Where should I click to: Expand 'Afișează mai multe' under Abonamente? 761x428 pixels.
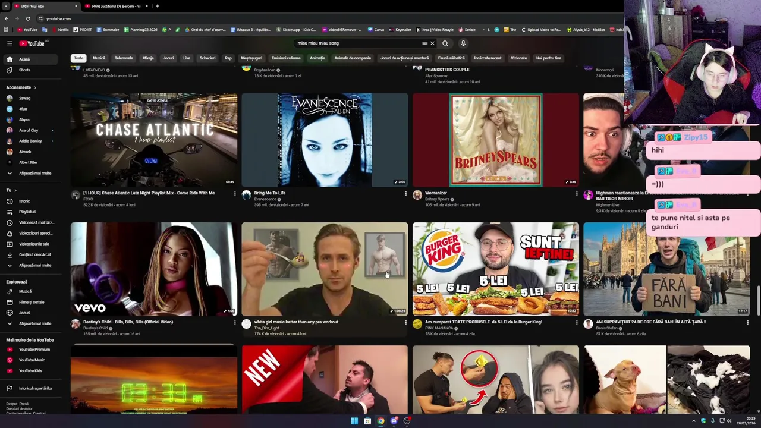click(x=29, y=173)
